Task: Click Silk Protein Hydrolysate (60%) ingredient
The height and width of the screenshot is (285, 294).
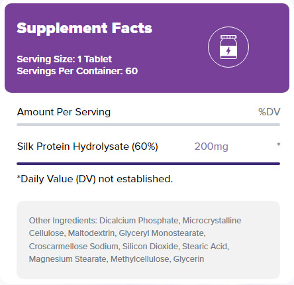Action: [x=87, y=146]
